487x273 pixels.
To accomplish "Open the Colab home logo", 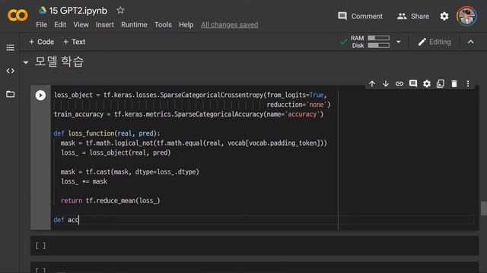I will [x=18, y=15].
